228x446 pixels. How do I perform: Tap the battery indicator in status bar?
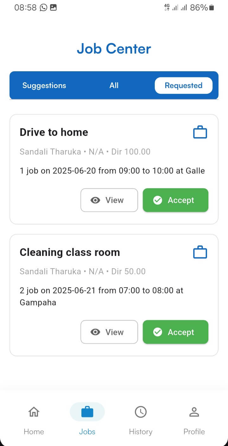pyautogui.click(x=212, y=8)
